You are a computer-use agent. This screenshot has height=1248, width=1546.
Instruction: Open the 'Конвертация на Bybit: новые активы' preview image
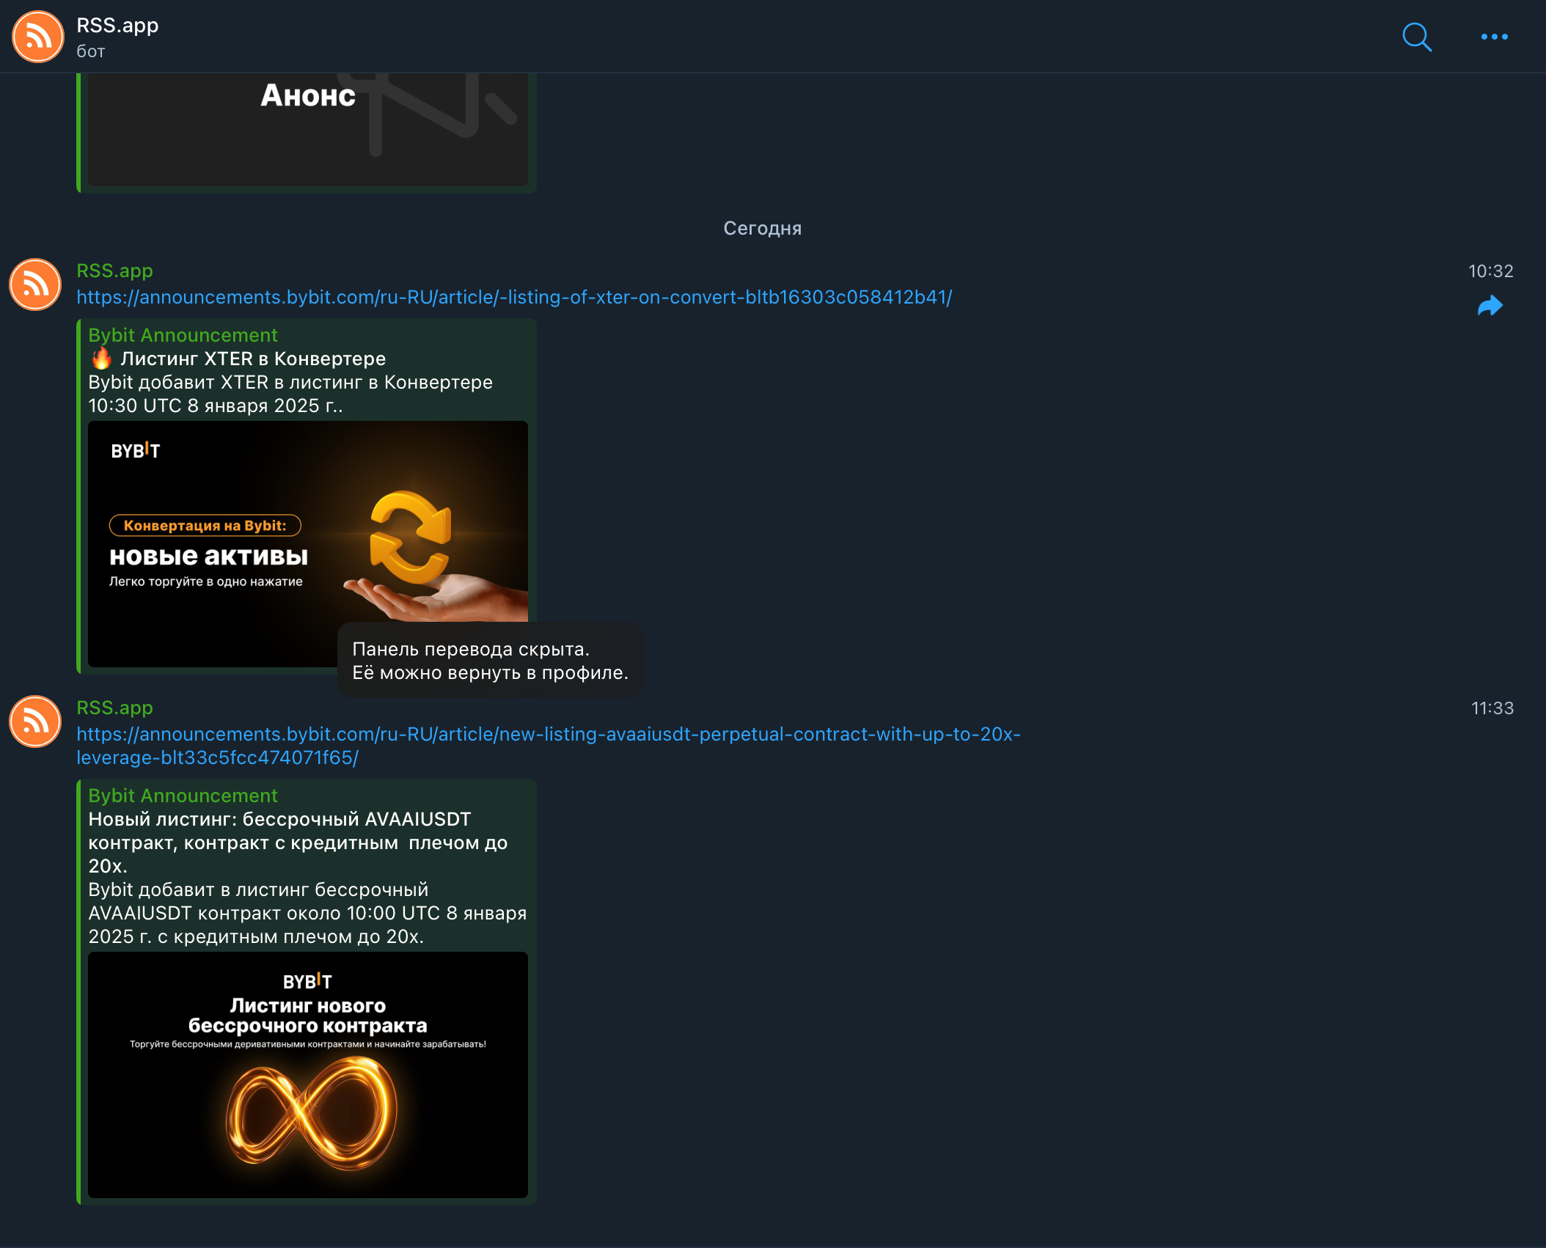coord(308,544)
